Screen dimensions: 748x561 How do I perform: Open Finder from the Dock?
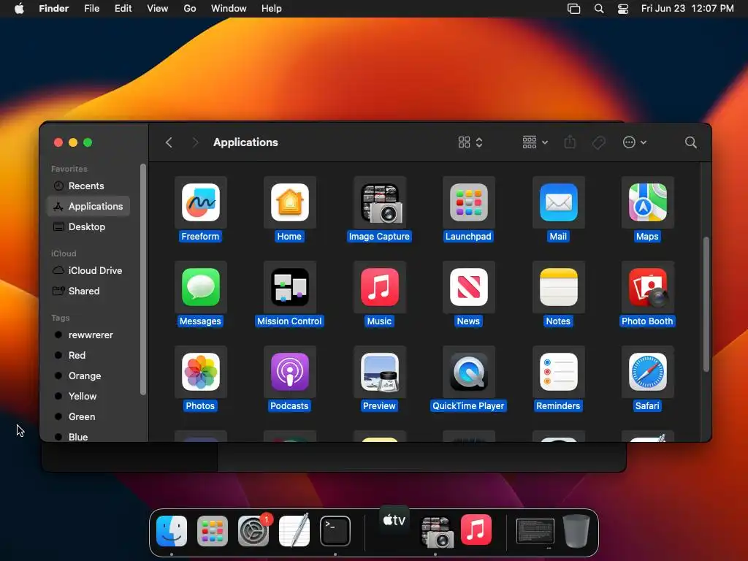coord(172,530)
